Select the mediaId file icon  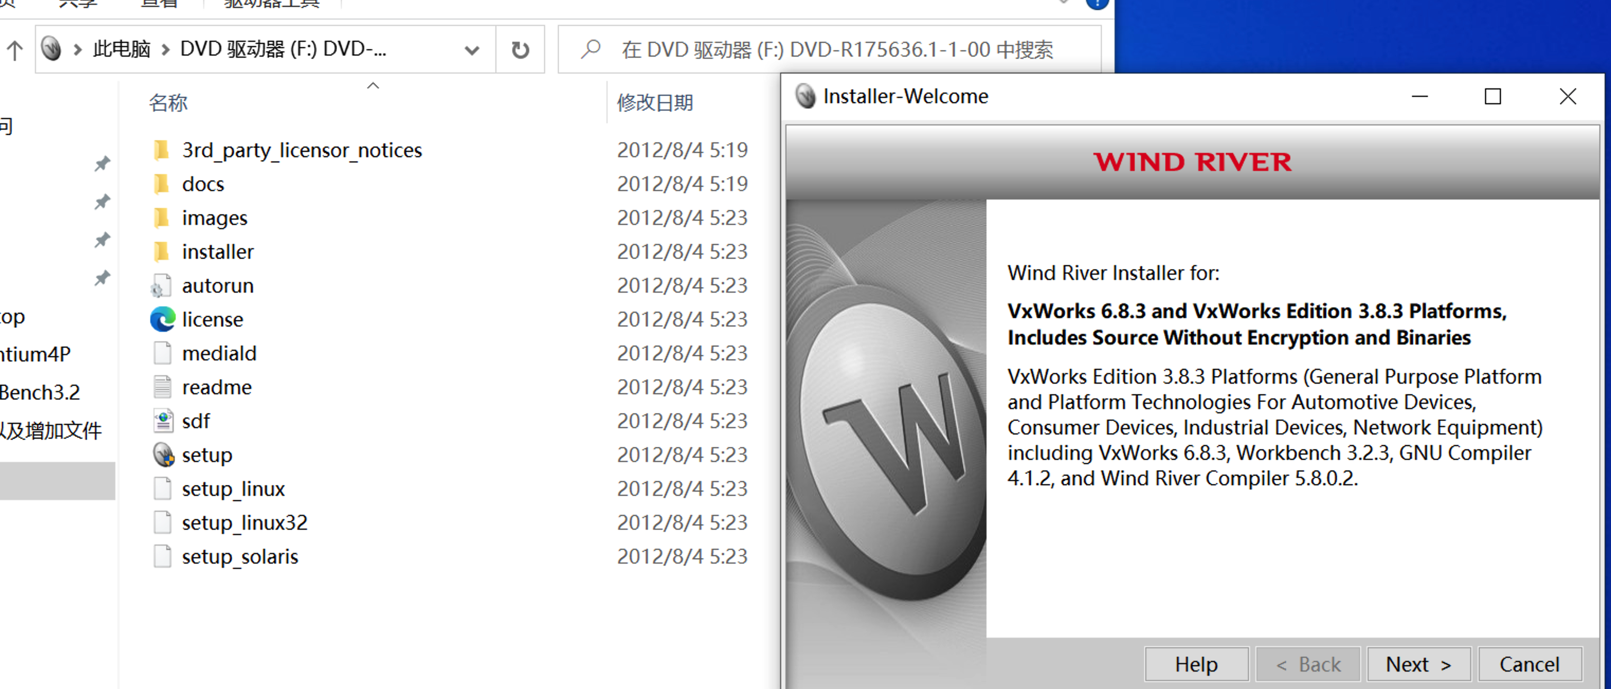point(162,353)
